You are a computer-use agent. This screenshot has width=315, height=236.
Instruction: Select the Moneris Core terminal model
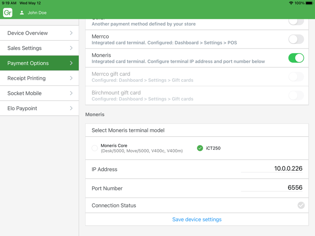point(95,148)
